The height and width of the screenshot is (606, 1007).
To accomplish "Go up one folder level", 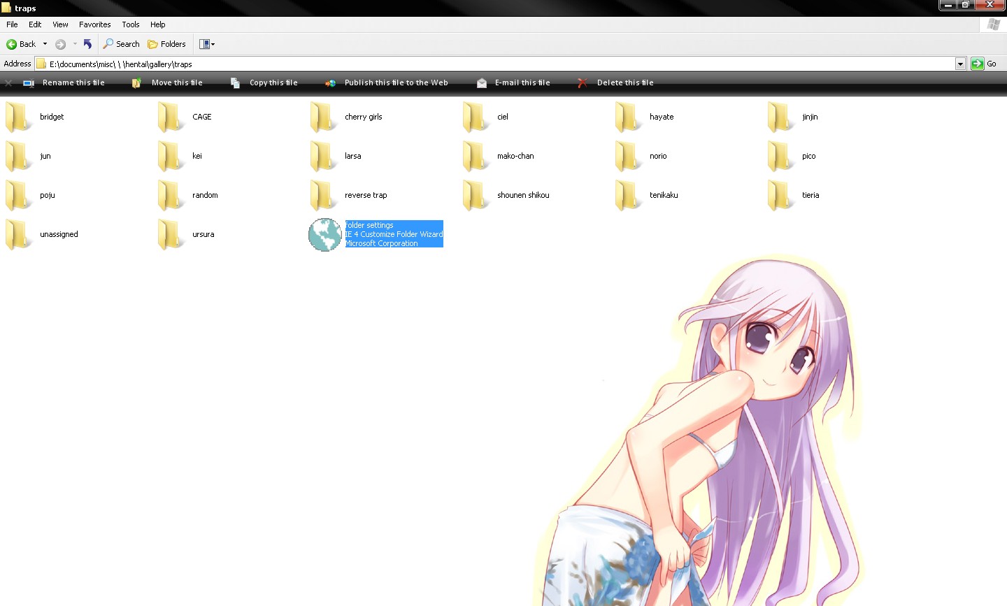I will [x=87, y=44].
